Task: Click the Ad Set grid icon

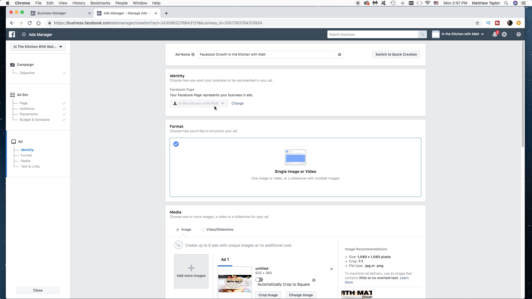Action: pyautogui.click(x=12, y=95)
